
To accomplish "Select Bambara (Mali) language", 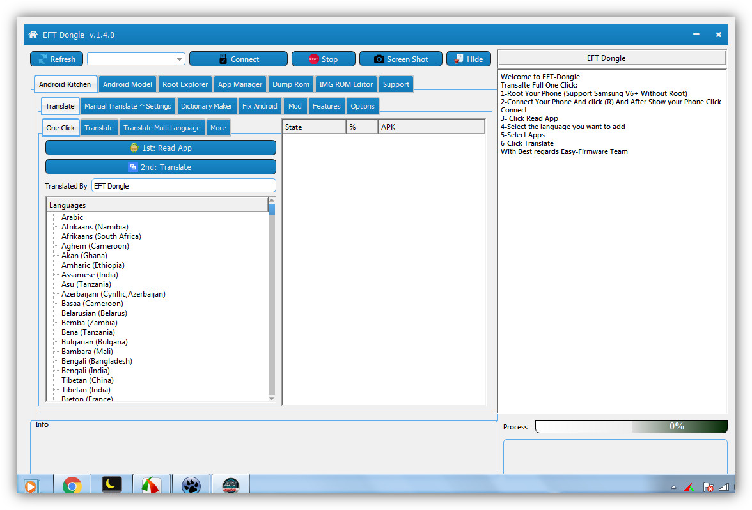I will pyautogui.click(x=87, y=352).
